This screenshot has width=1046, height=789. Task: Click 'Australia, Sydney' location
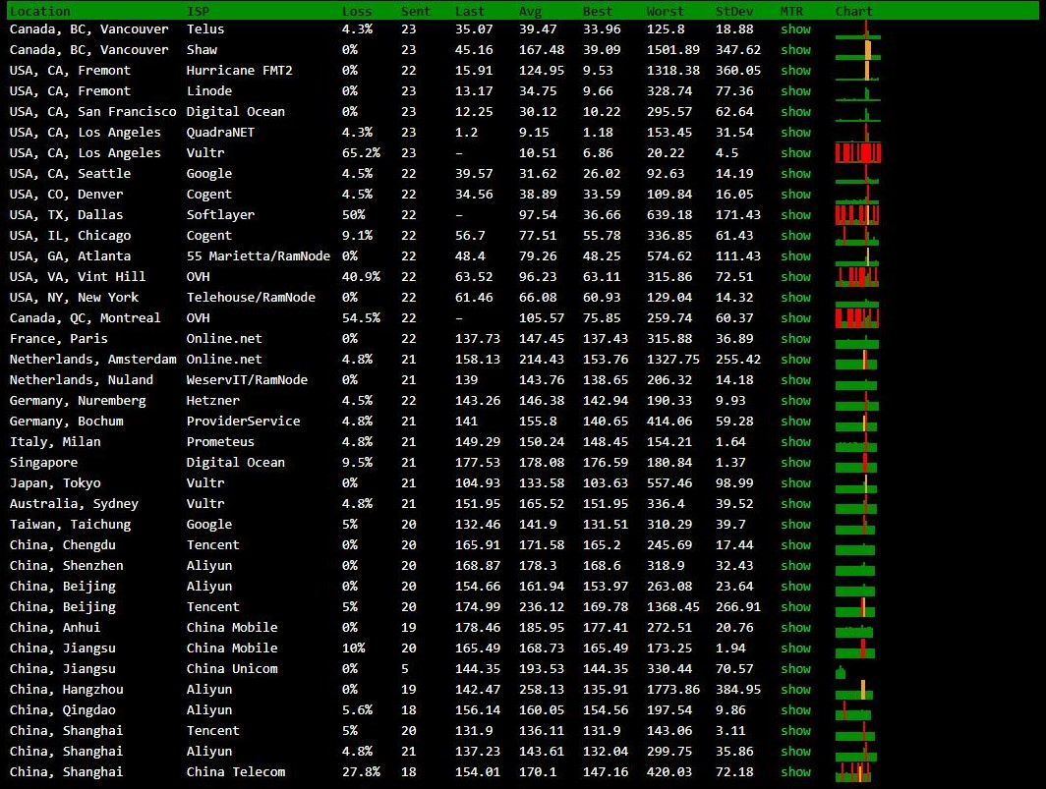(x=74, y=504)
